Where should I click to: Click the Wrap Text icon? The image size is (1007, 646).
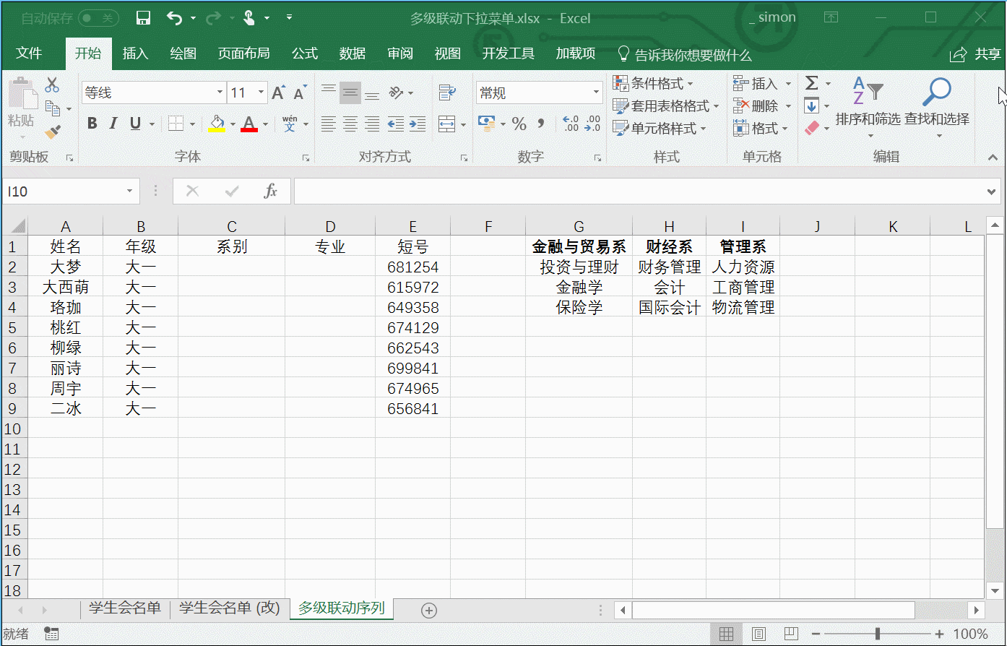(447, 92)
